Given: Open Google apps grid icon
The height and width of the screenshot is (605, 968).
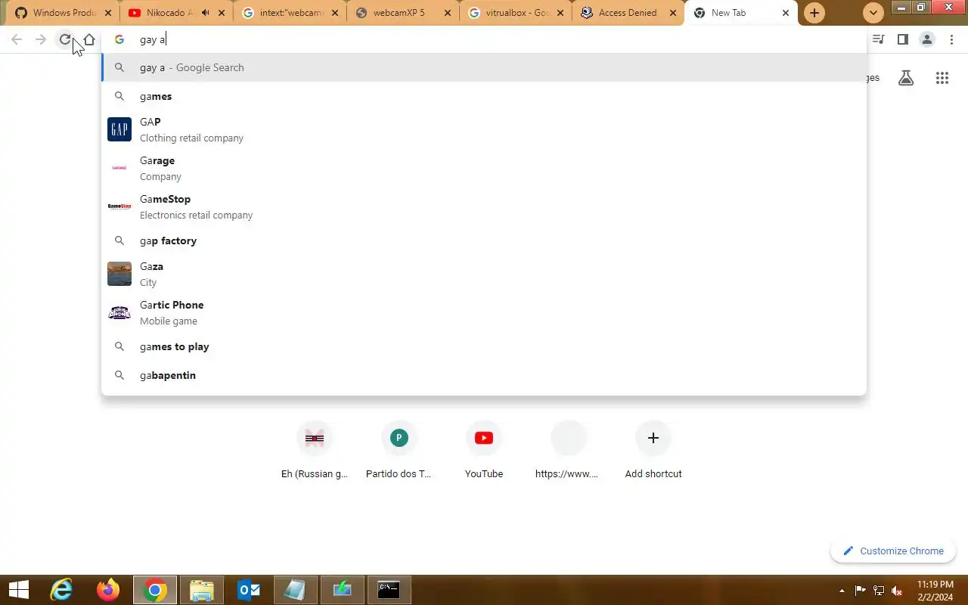Looking at the screenshot, I should click(x=942, y=77).
